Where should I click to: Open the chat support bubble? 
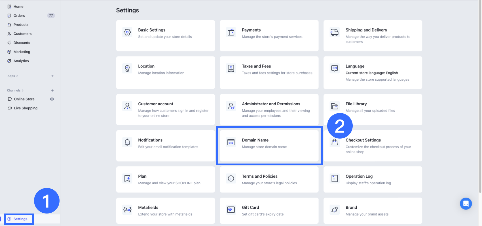(466, 204)
